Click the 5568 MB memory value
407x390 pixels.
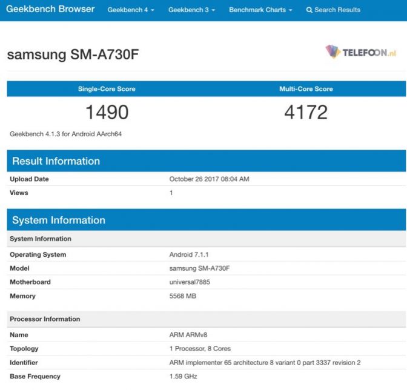pyautogui.click(x=182, y=296)
